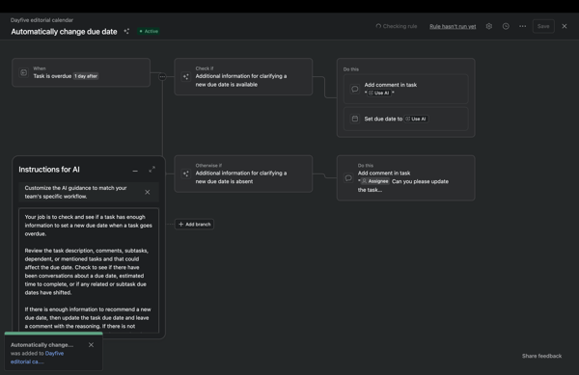Open the Assignee comment action card

[x=406, y=177]
